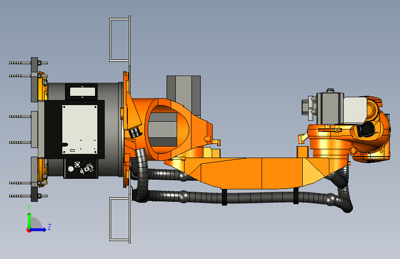Viewport: 400px width, 259px height.
Task: Select the lower white rectangular frame bracket
Action: point(120,220)
